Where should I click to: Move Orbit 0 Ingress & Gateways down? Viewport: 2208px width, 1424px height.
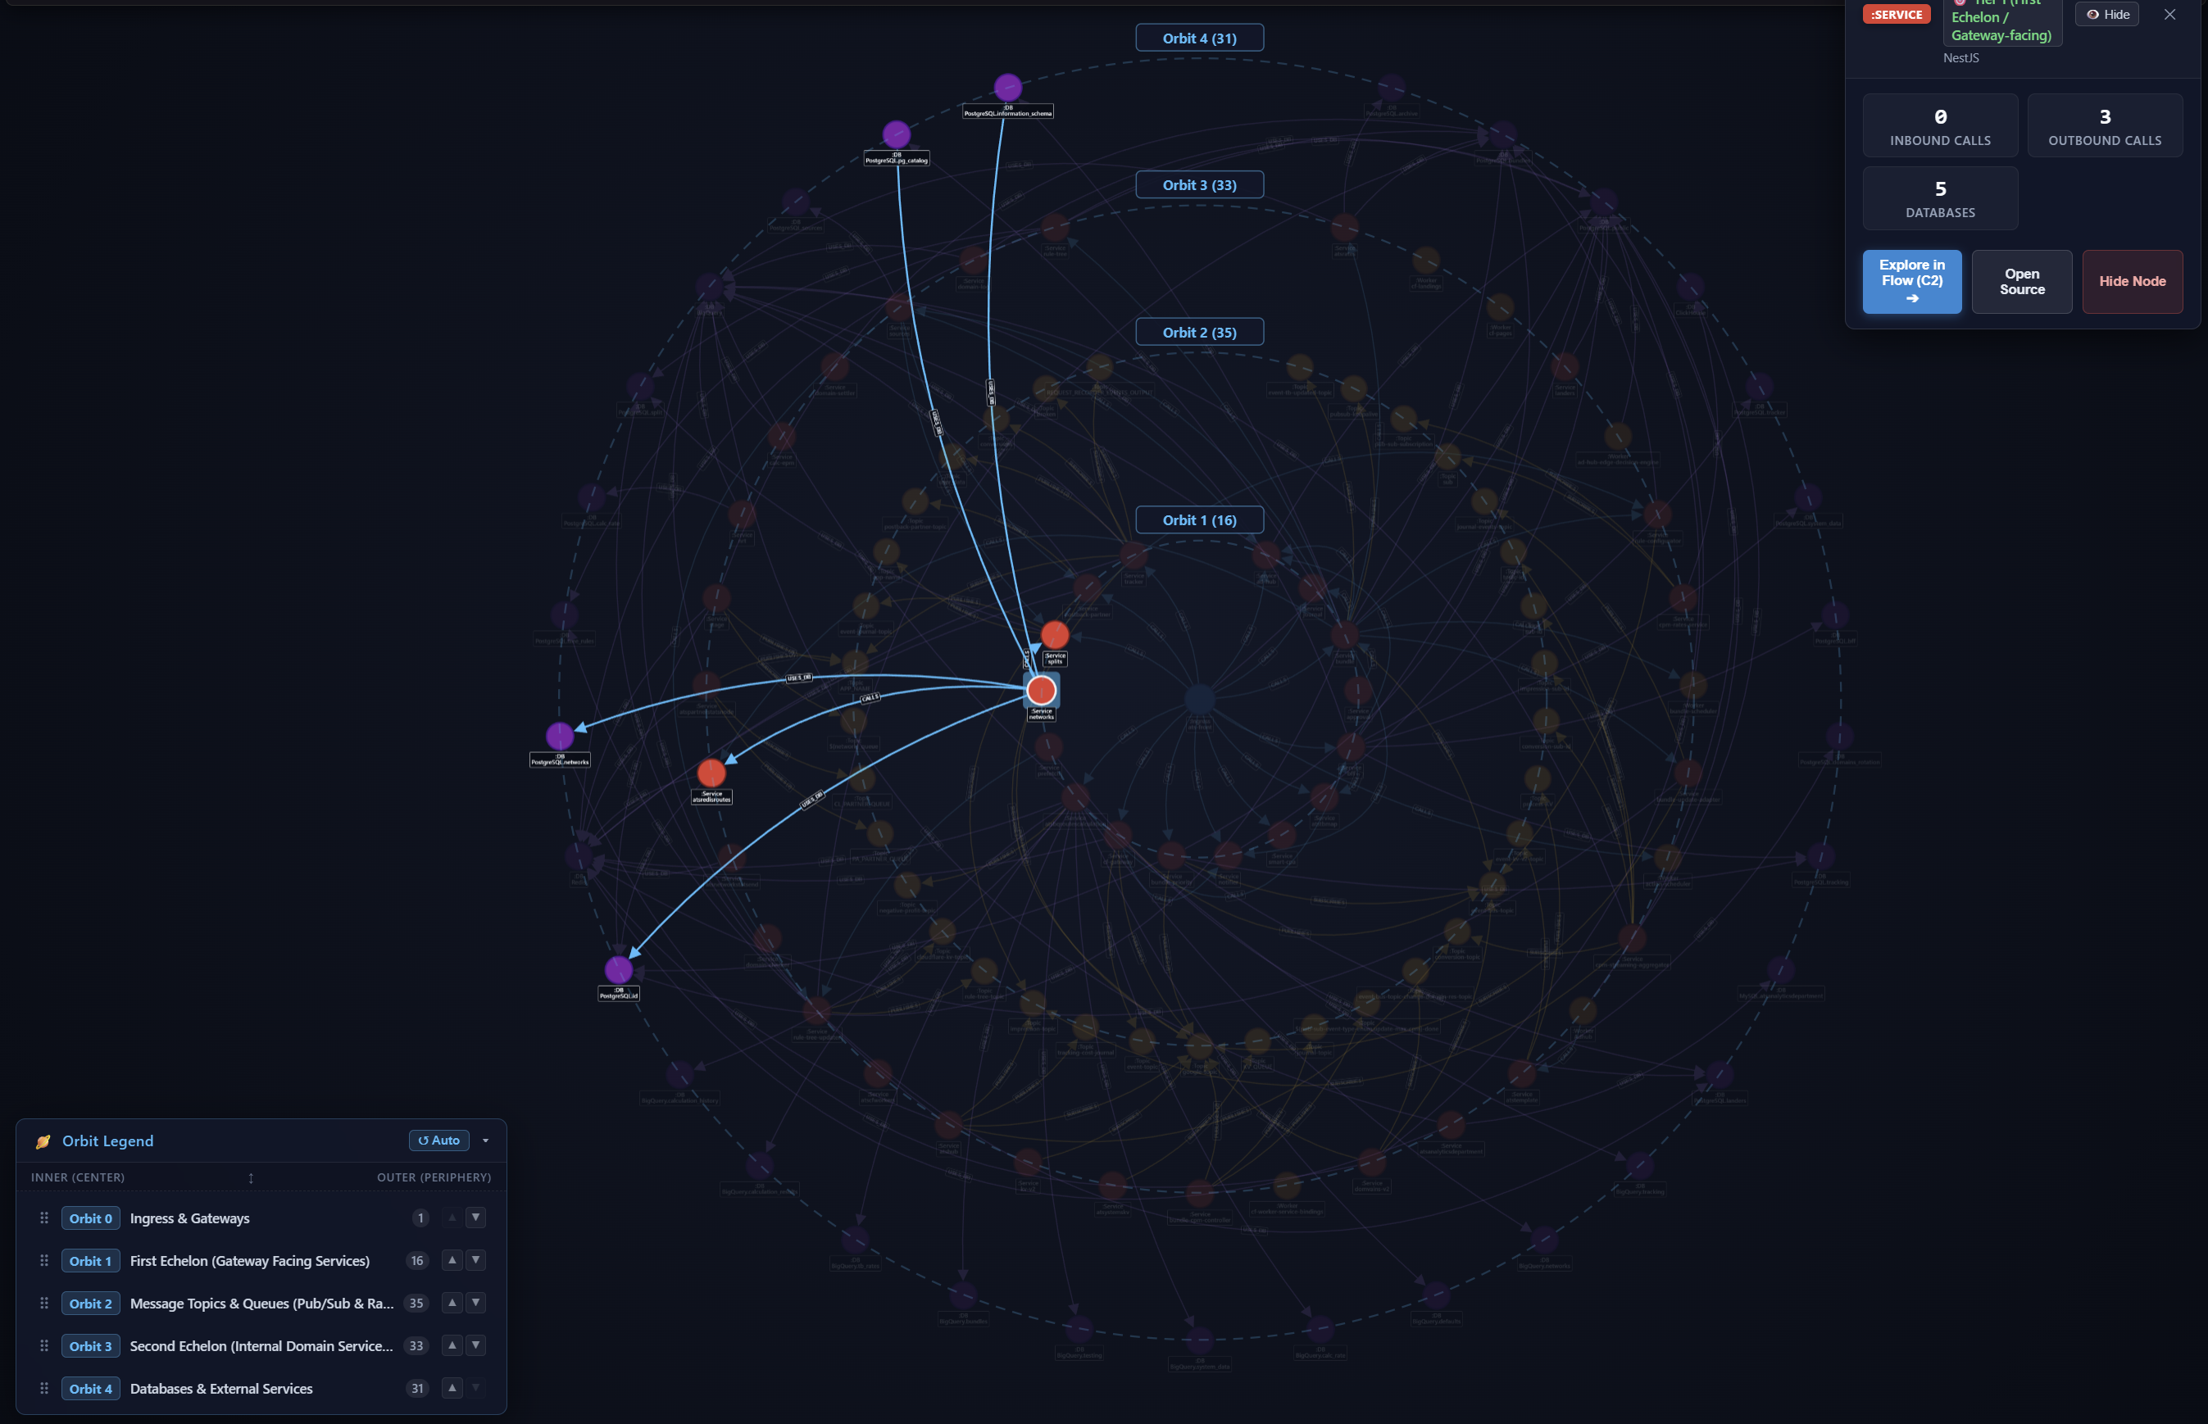coord(475,1217)
